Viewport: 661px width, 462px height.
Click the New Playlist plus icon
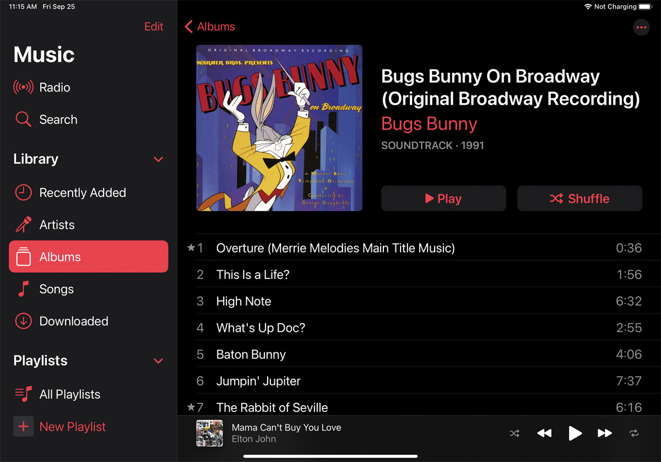pos(23,426)
